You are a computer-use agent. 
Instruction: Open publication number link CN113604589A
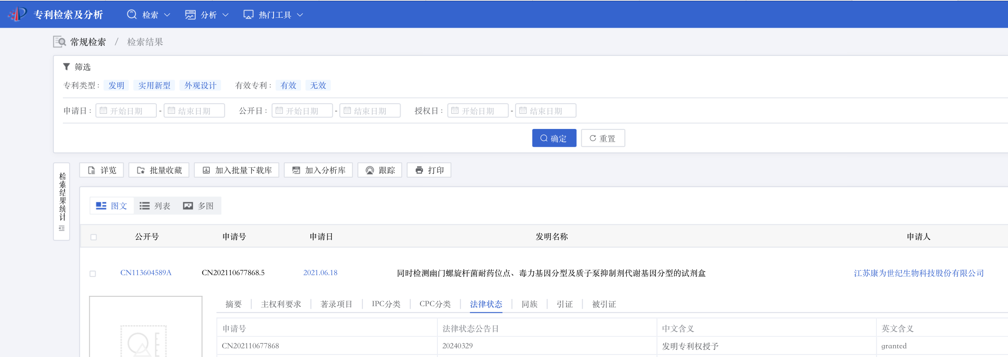click(x=146, y=273)
